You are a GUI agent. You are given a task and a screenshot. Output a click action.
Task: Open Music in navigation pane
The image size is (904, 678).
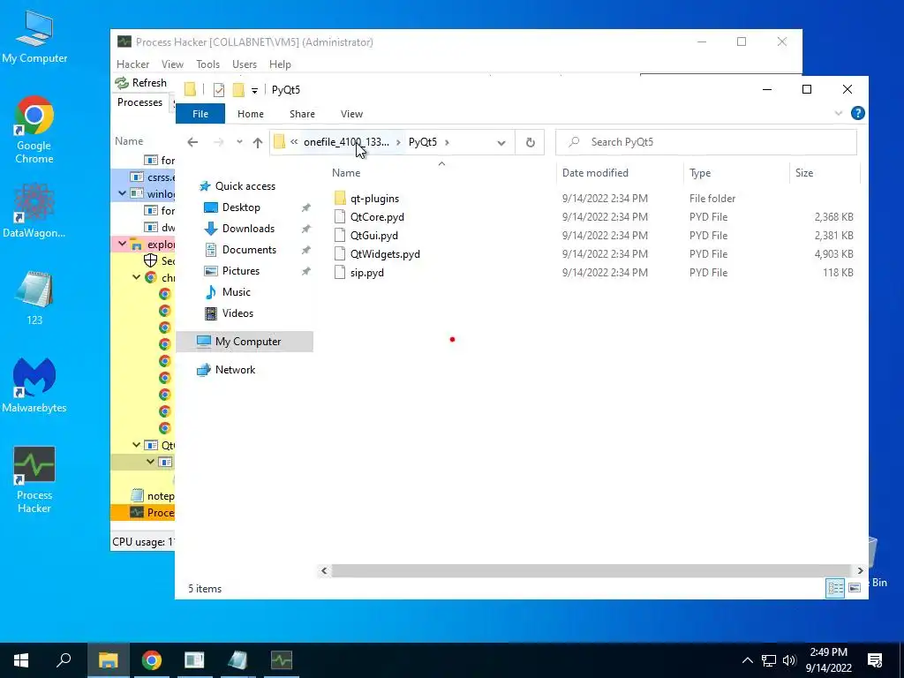[236, 291]
